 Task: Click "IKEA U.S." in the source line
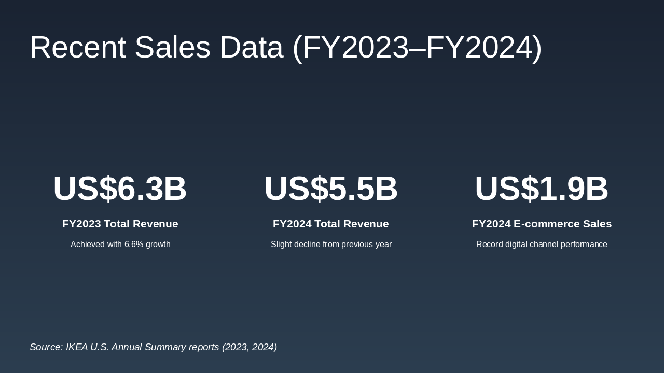[x=88, y=347]
